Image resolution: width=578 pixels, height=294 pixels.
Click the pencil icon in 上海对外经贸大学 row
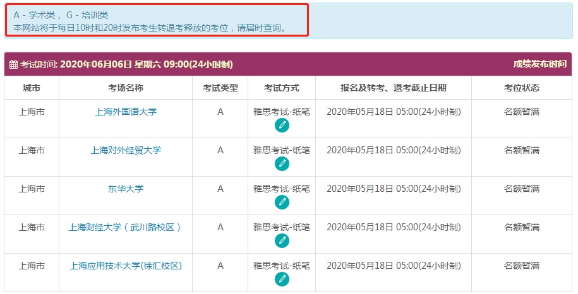click(x=282, y=164)
